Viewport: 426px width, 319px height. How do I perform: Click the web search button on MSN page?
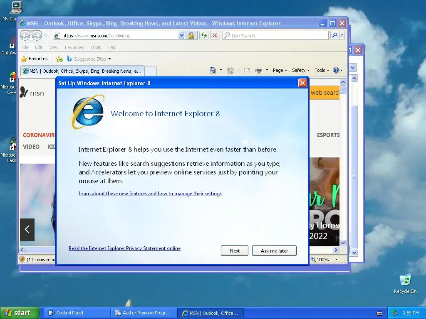(324, 93)
